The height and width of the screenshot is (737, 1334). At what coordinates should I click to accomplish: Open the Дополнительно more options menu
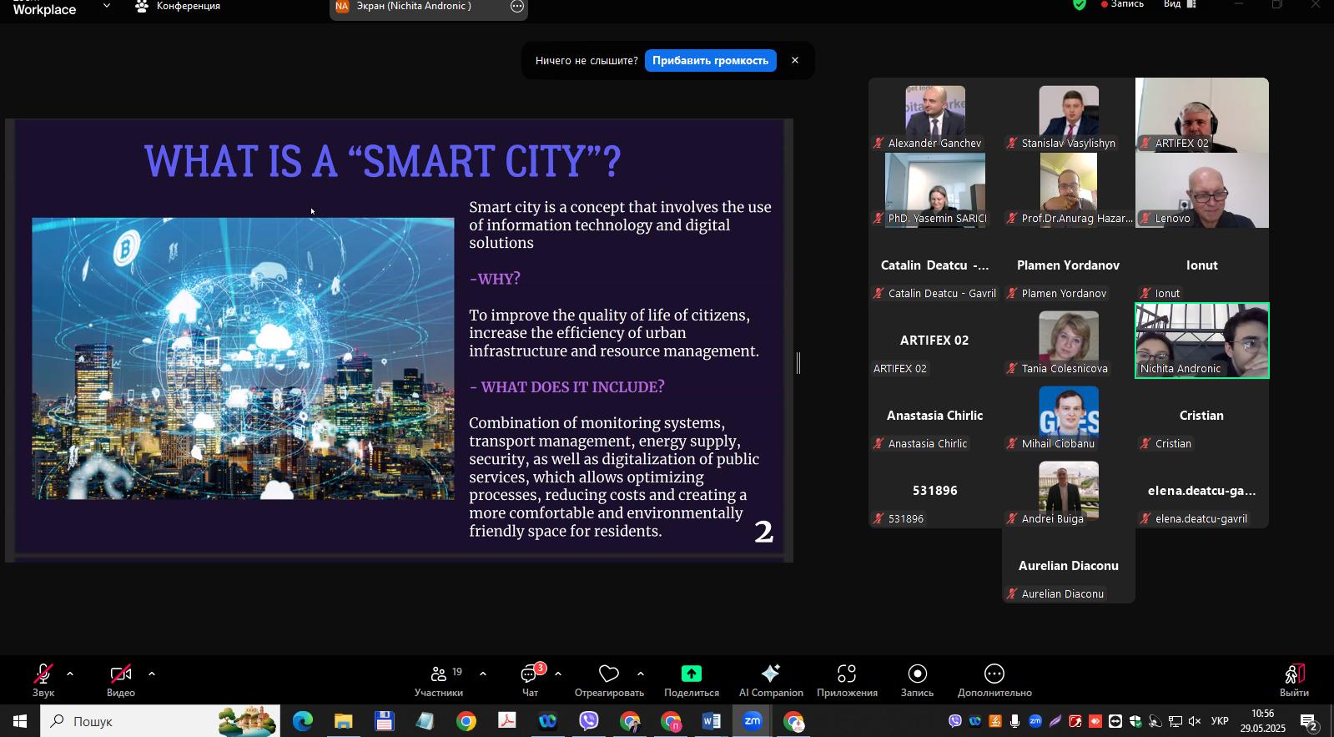point(994,680)
